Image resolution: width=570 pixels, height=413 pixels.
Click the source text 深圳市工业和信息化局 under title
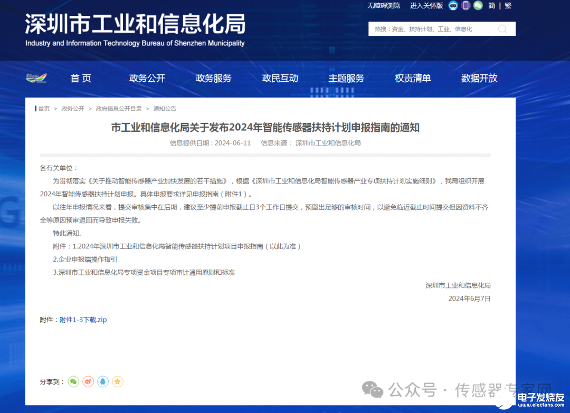[328, 143]
